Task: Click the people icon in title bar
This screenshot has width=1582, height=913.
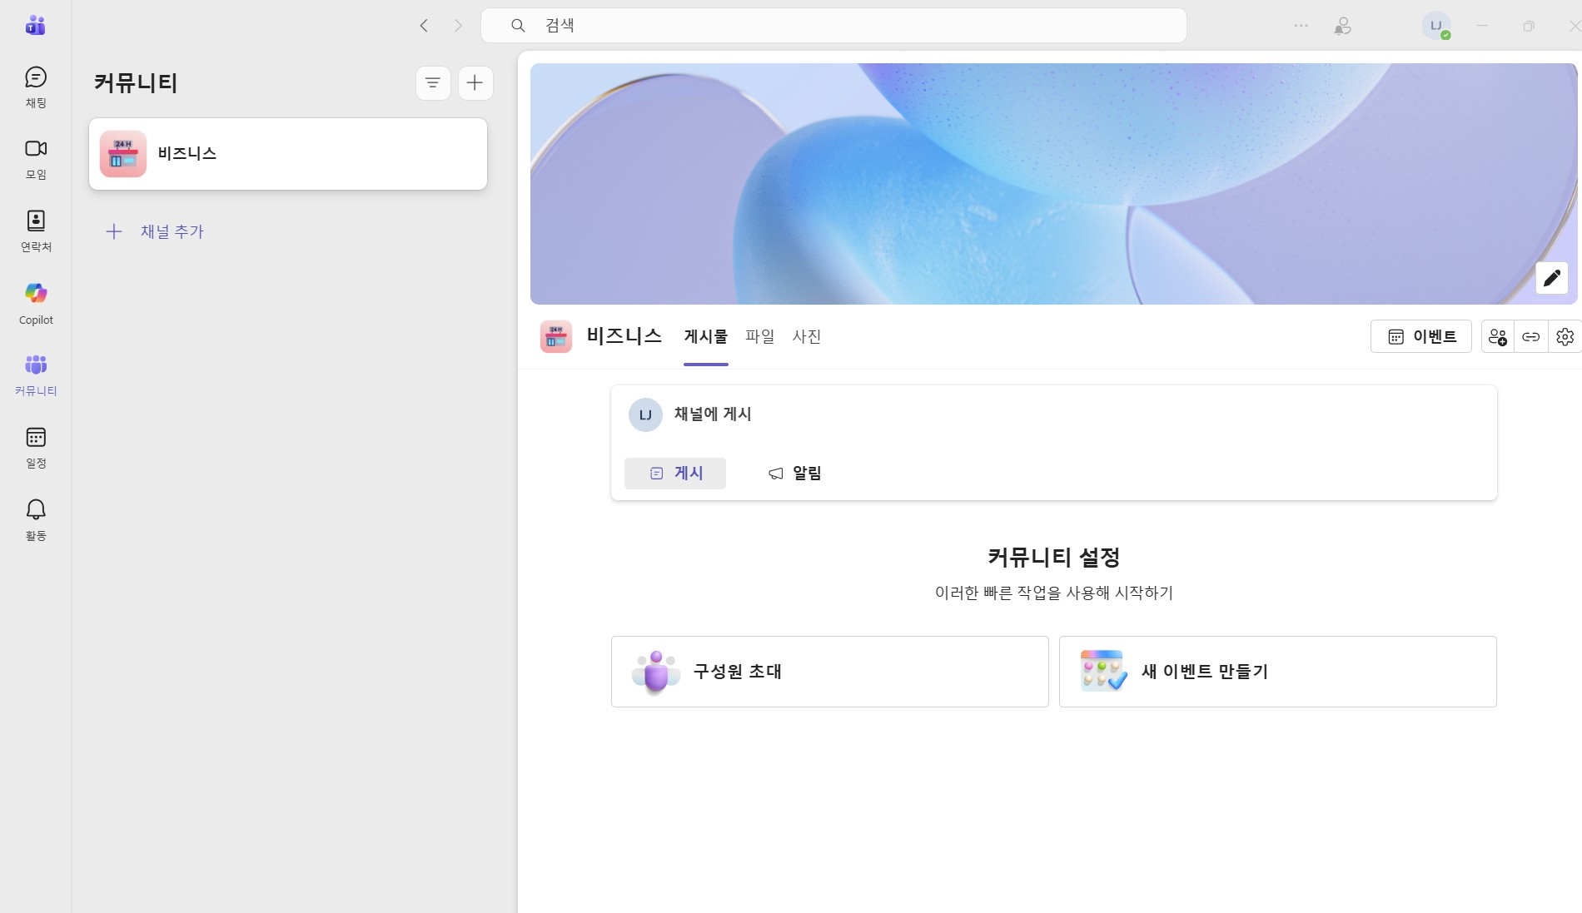Action: 1342,26
